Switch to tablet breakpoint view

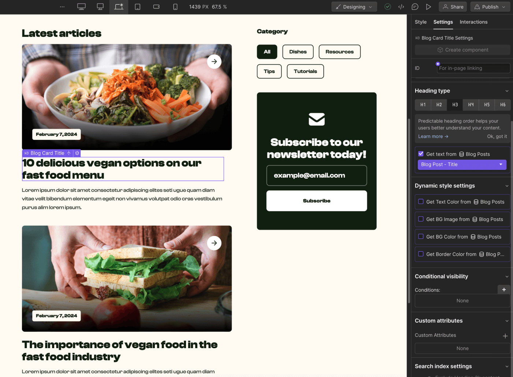[x=138, y=7]
